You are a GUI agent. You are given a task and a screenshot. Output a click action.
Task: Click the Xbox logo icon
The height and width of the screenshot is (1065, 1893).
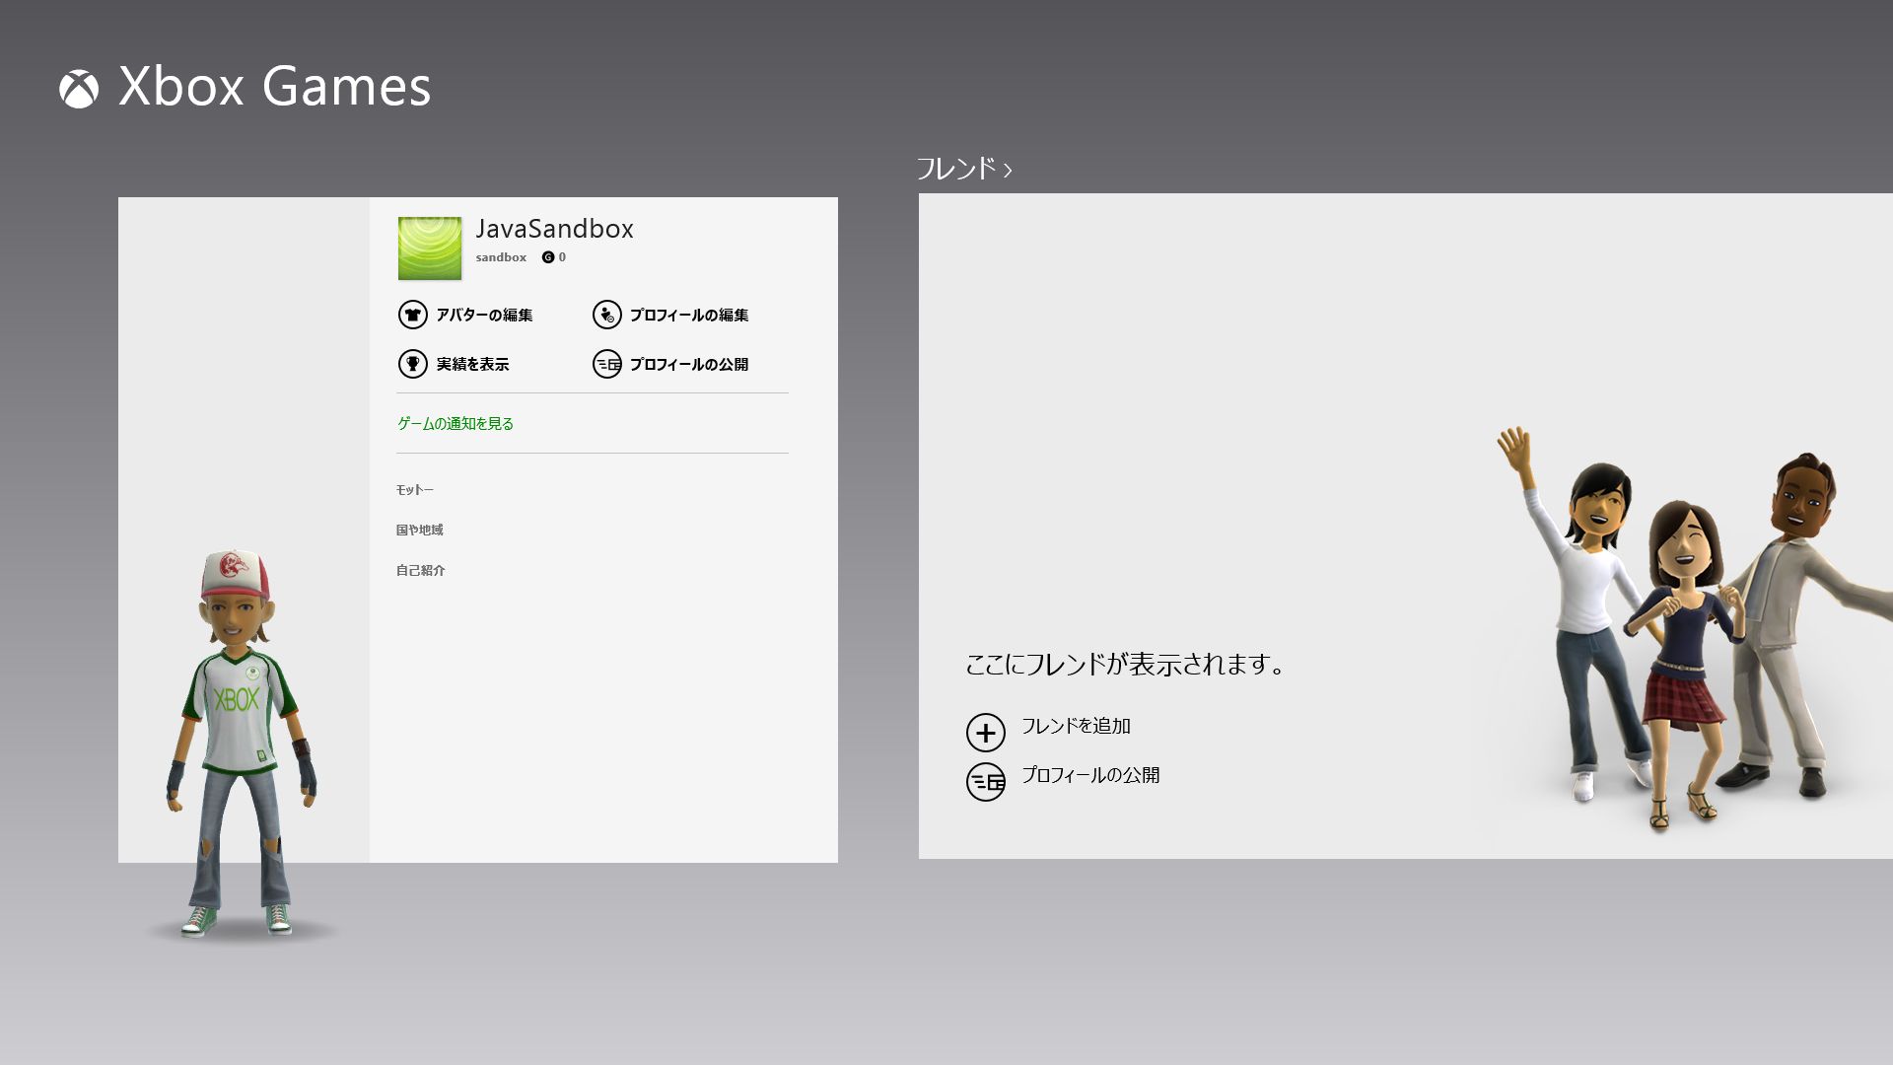point(79,89)
